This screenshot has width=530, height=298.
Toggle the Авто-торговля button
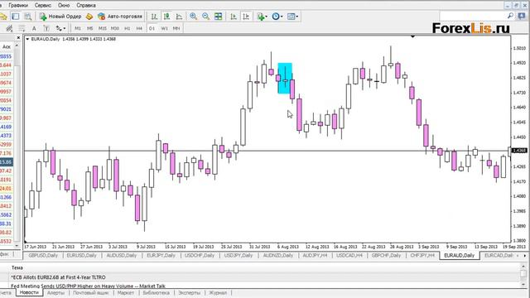click(119, 17)
